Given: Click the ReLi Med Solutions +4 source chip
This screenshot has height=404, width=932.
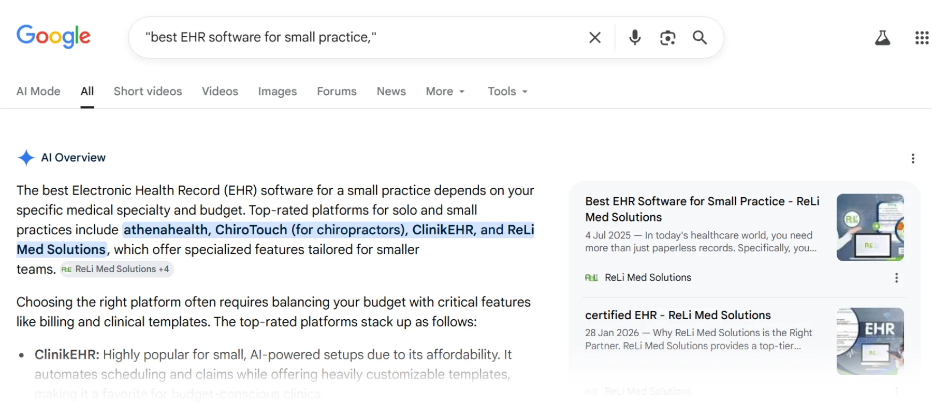Looking at the screenshot, I should [116, 269].
